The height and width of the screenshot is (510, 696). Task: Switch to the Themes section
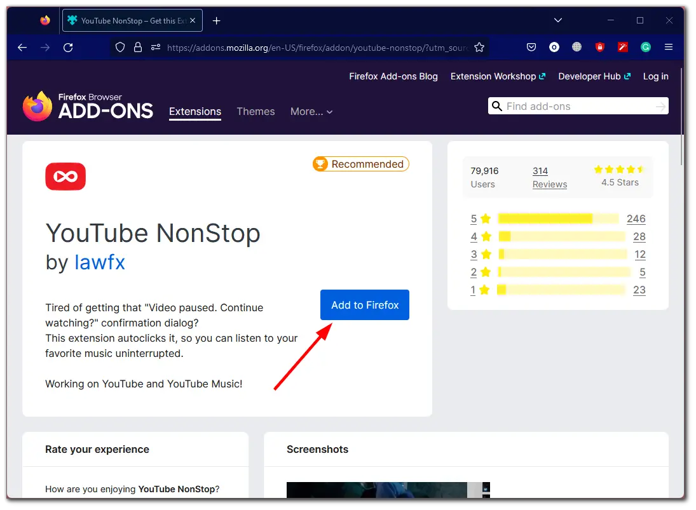point(256,112)
